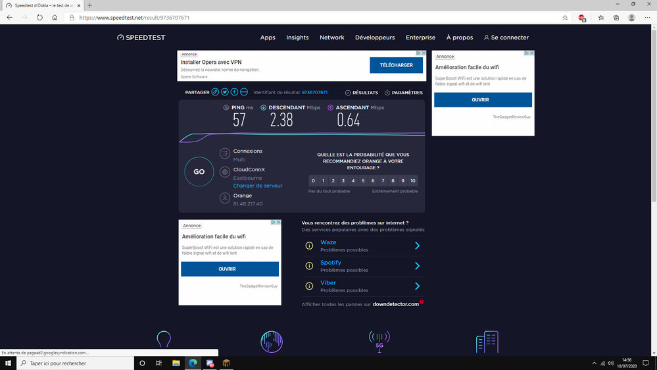Open browser settings and more menu
The width and height of the screenshot is (657, 370).
(x=647, y=18)
